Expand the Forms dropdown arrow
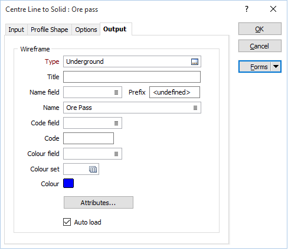The width and height of the screenshot is (288, 250). [276, 67]
